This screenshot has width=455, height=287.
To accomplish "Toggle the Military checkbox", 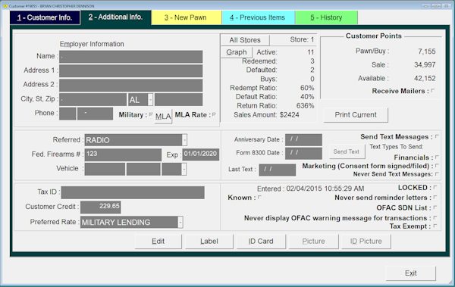I will click(x=151, y=114).
